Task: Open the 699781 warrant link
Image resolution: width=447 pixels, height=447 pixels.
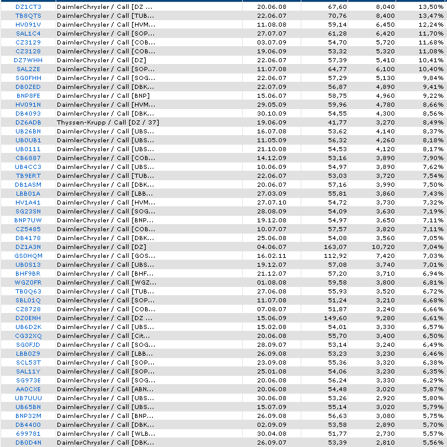Action: coord(28,433)
